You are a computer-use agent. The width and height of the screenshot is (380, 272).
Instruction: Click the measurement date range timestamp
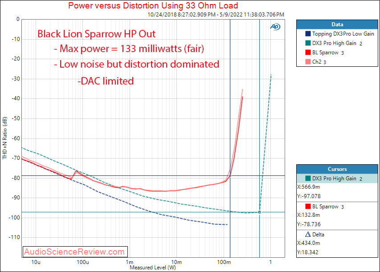216,15
